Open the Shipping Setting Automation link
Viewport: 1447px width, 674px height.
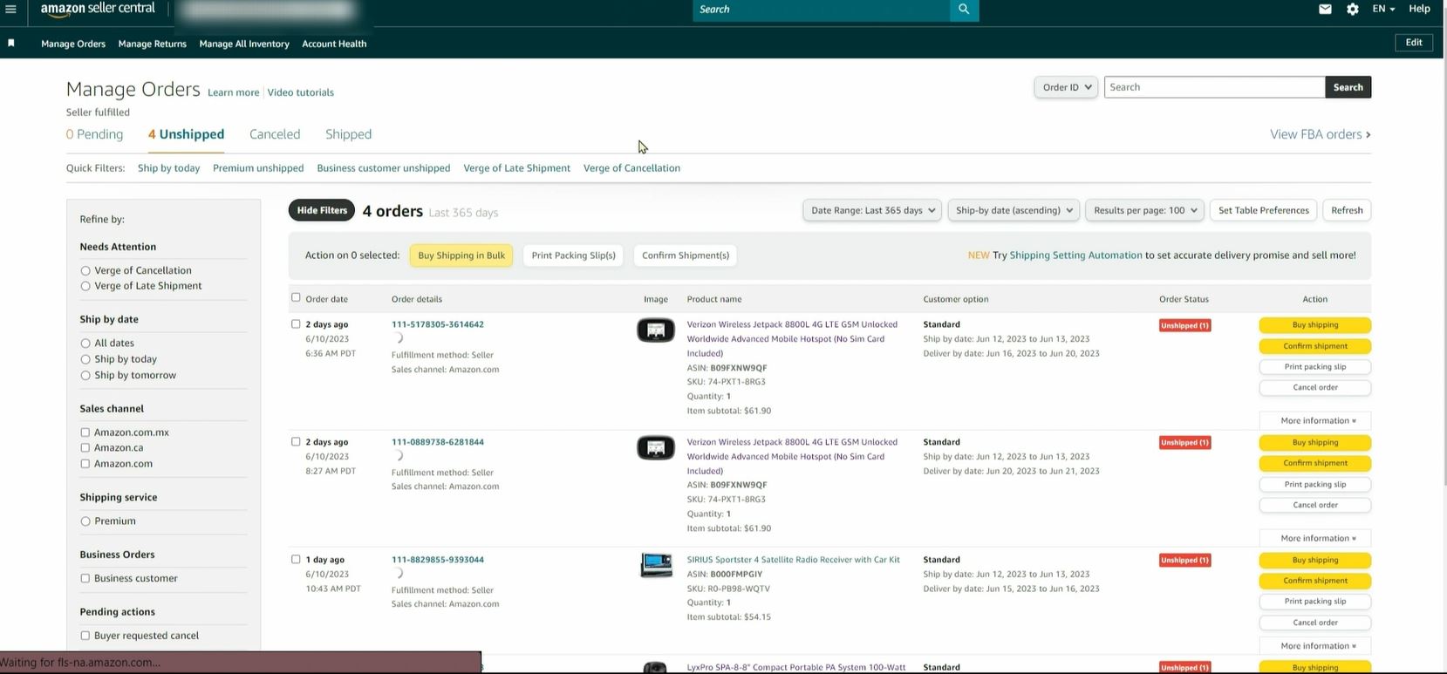[x=1075, y=255]
